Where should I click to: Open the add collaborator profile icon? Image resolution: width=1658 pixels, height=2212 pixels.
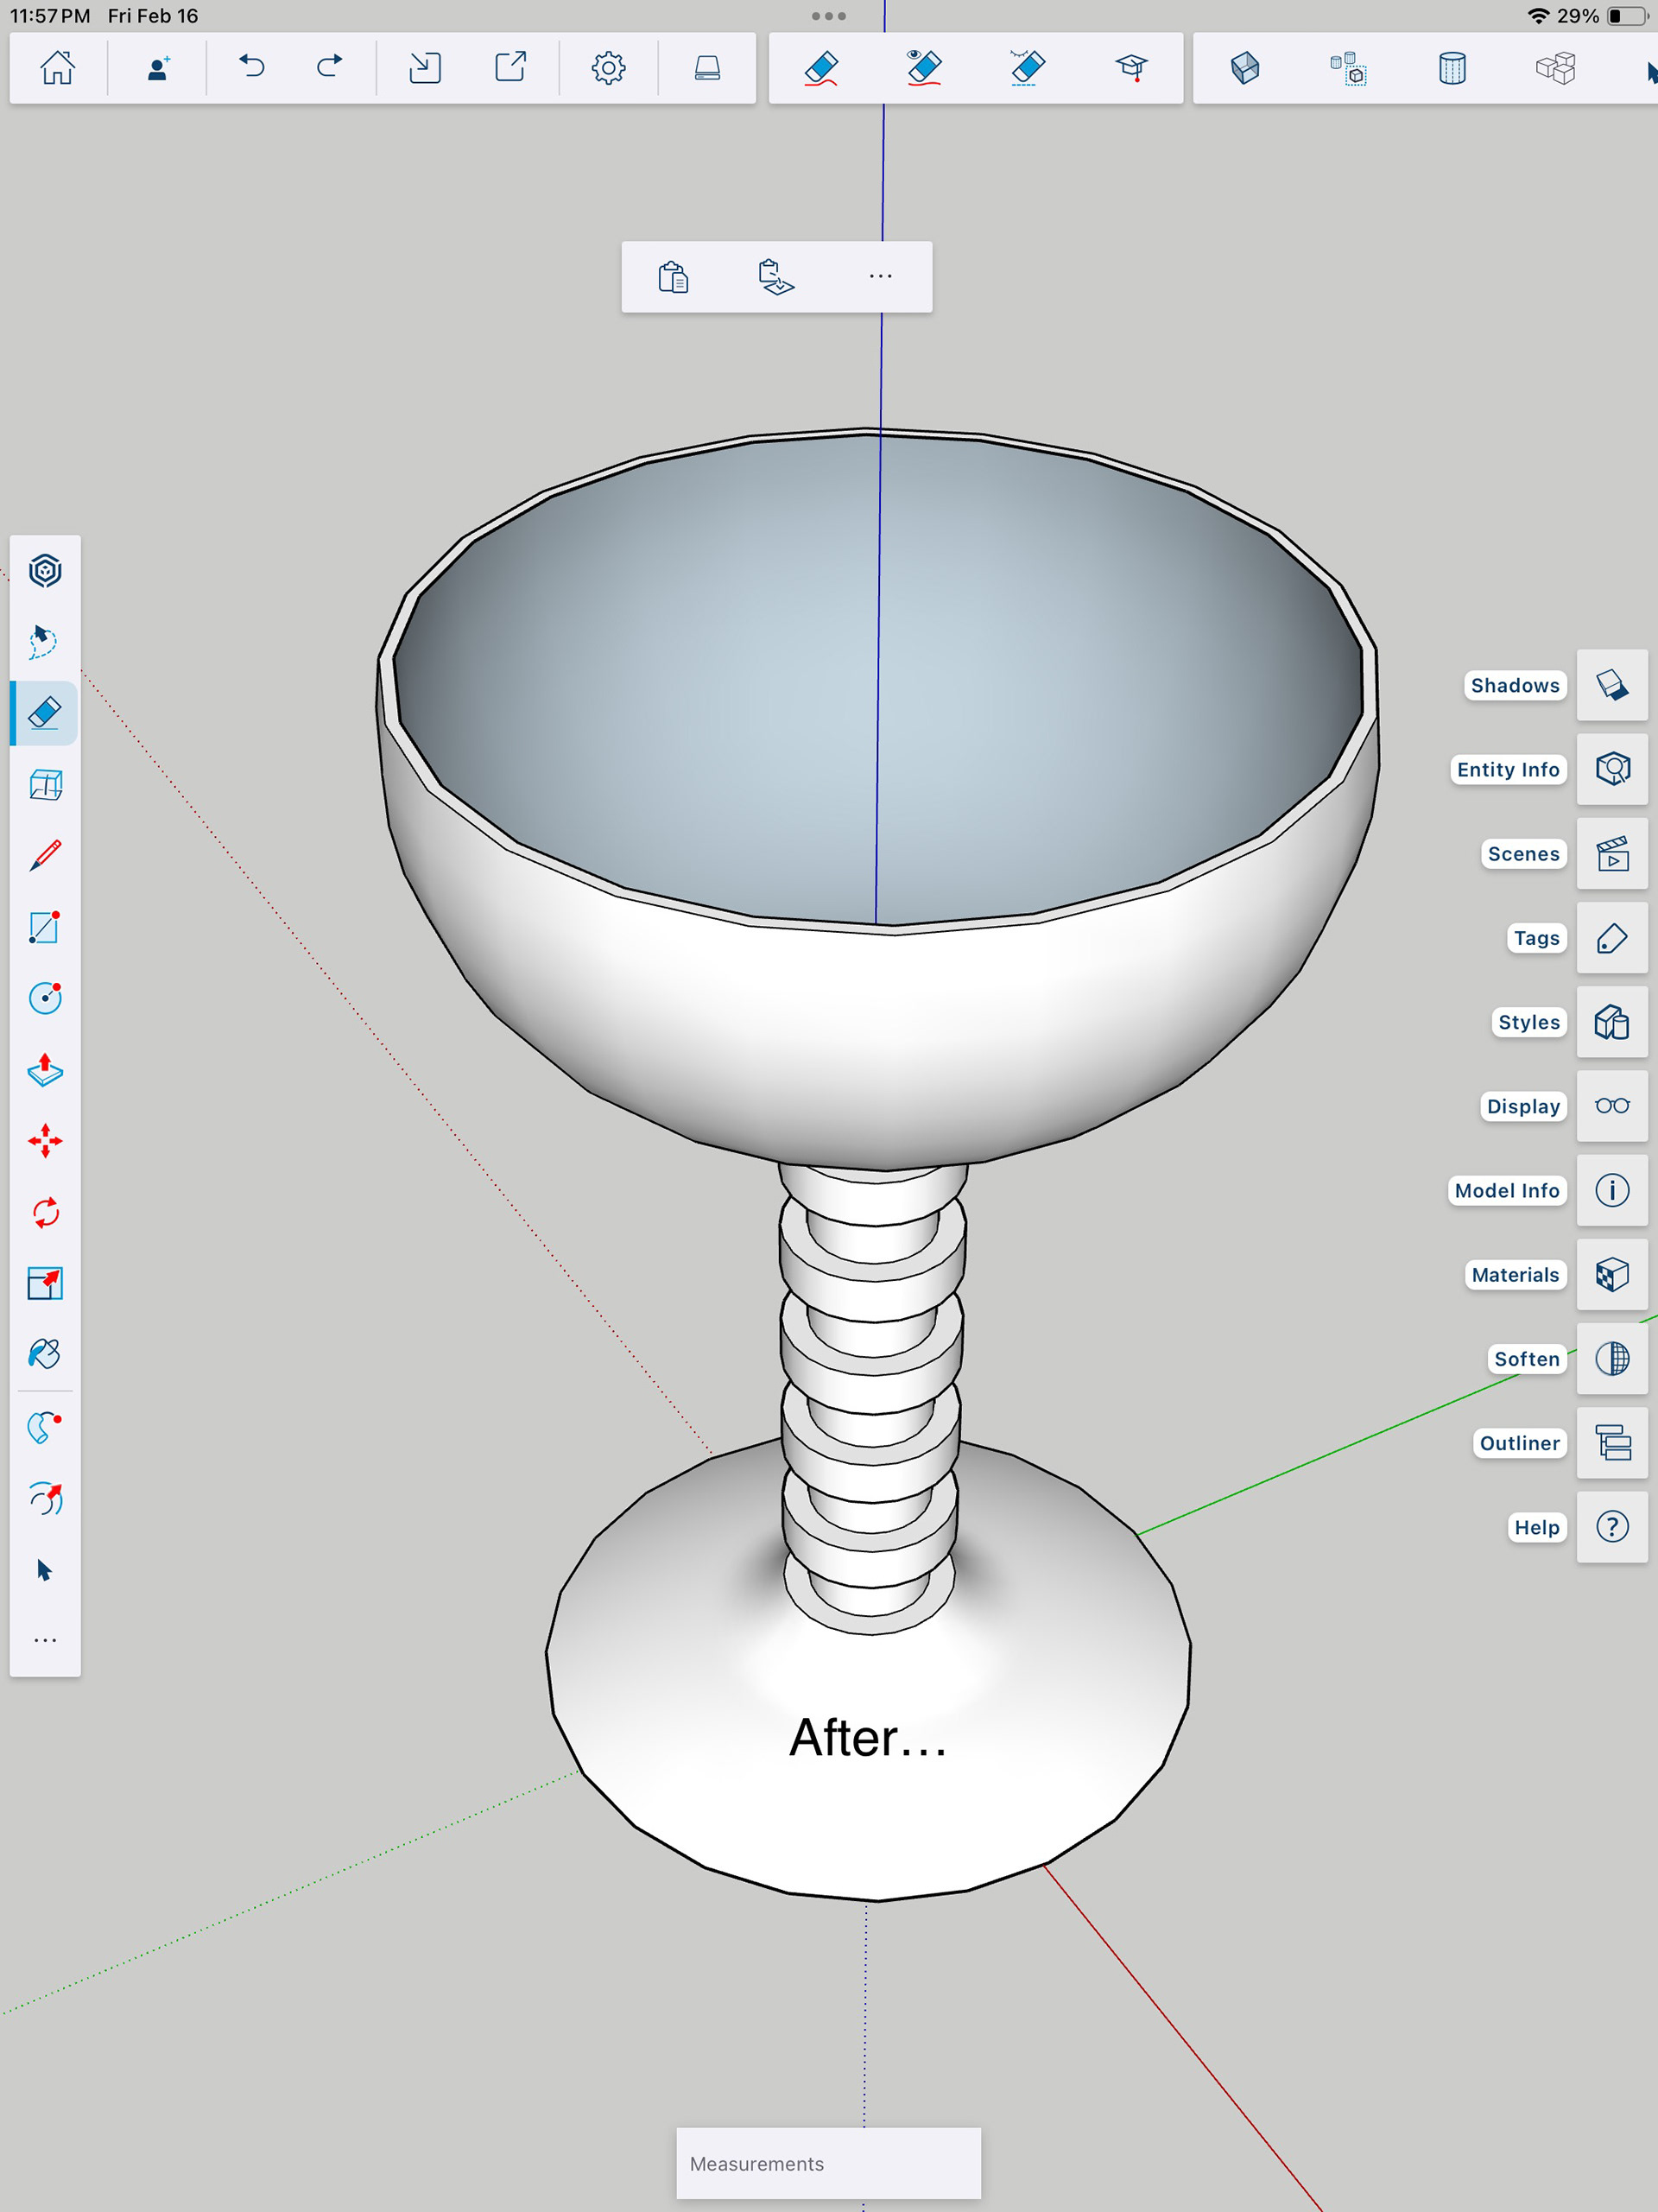click(157, 68)
